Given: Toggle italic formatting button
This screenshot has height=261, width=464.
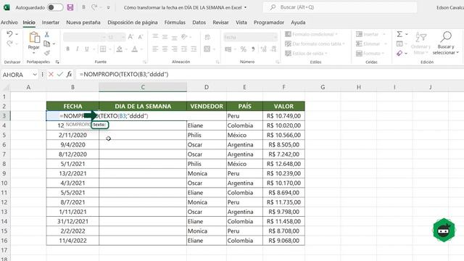Looking at the screenshot, I should click(78, 49).
